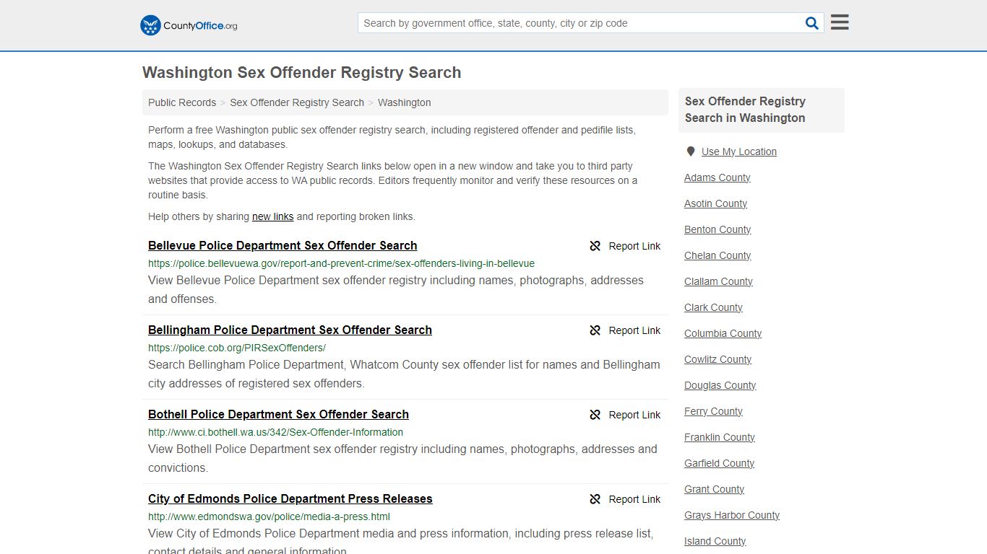Select Ferry County
Screen dimensions: 987x554
(x=713, y=411)
